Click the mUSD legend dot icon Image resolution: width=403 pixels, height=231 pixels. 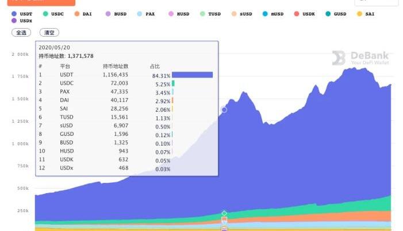264,13
